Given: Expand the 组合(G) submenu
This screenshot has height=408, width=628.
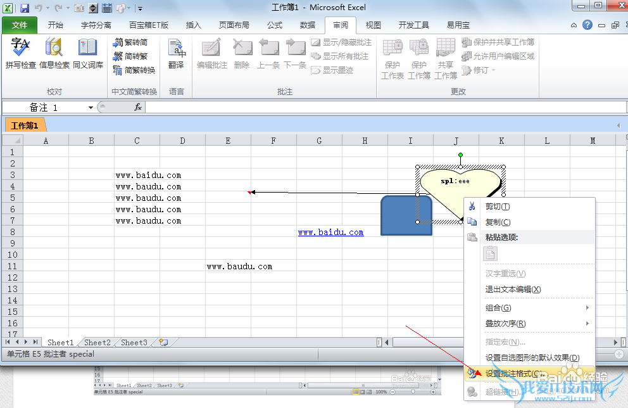Looking at the screenshot, I should click(529, 308).
